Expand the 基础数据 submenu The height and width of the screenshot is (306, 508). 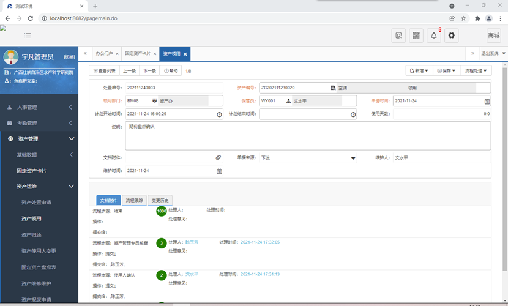point(39,155)
